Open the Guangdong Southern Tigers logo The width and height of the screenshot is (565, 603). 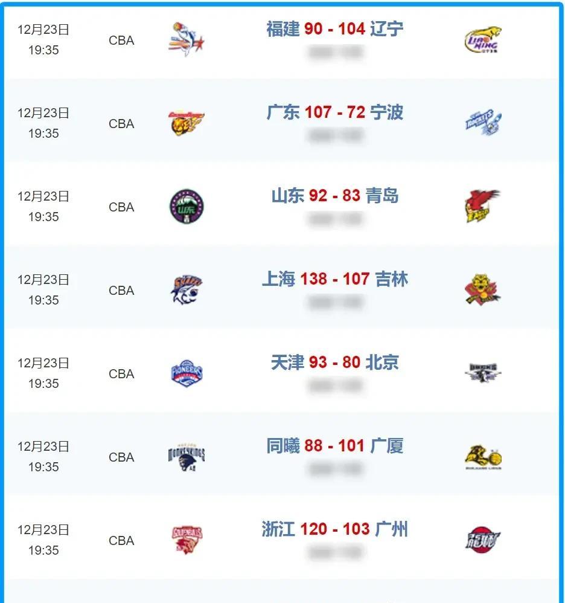click(186, 123)
